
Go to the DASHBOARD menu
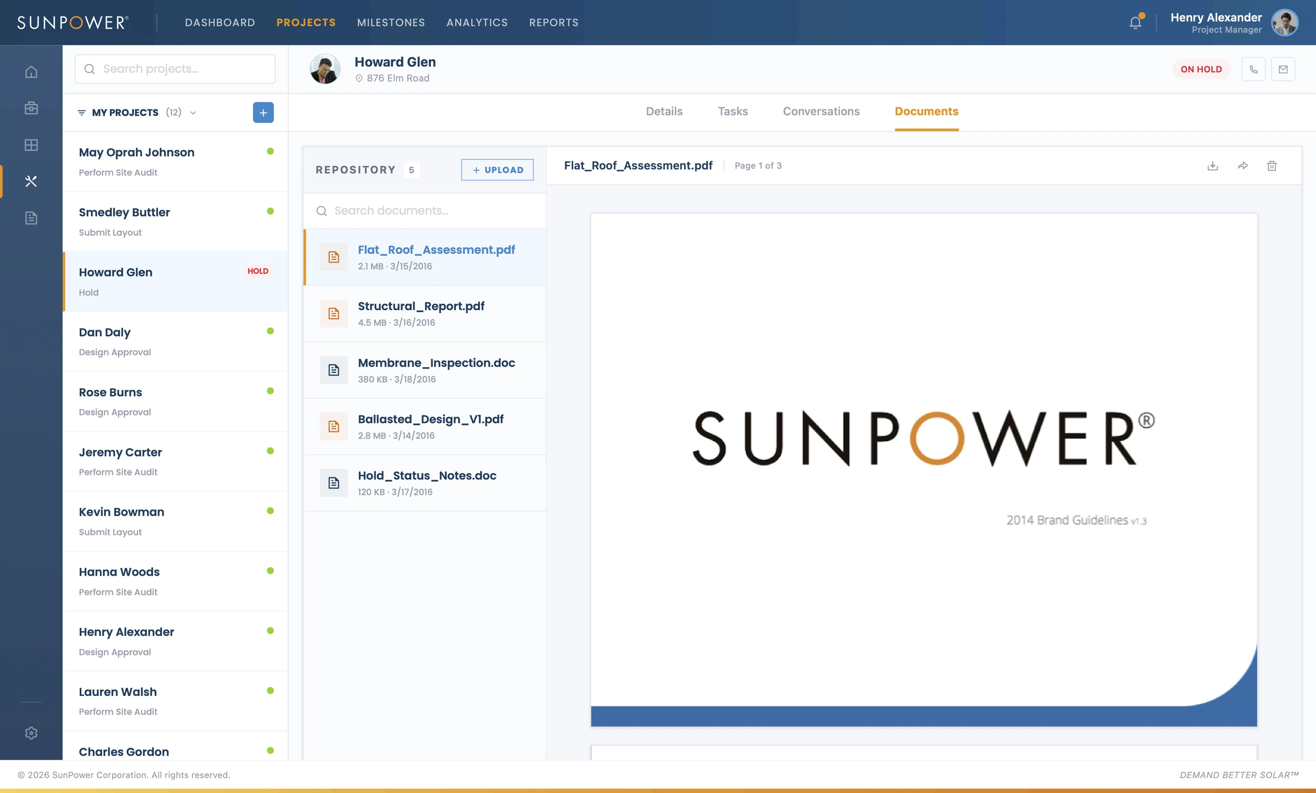220,23
